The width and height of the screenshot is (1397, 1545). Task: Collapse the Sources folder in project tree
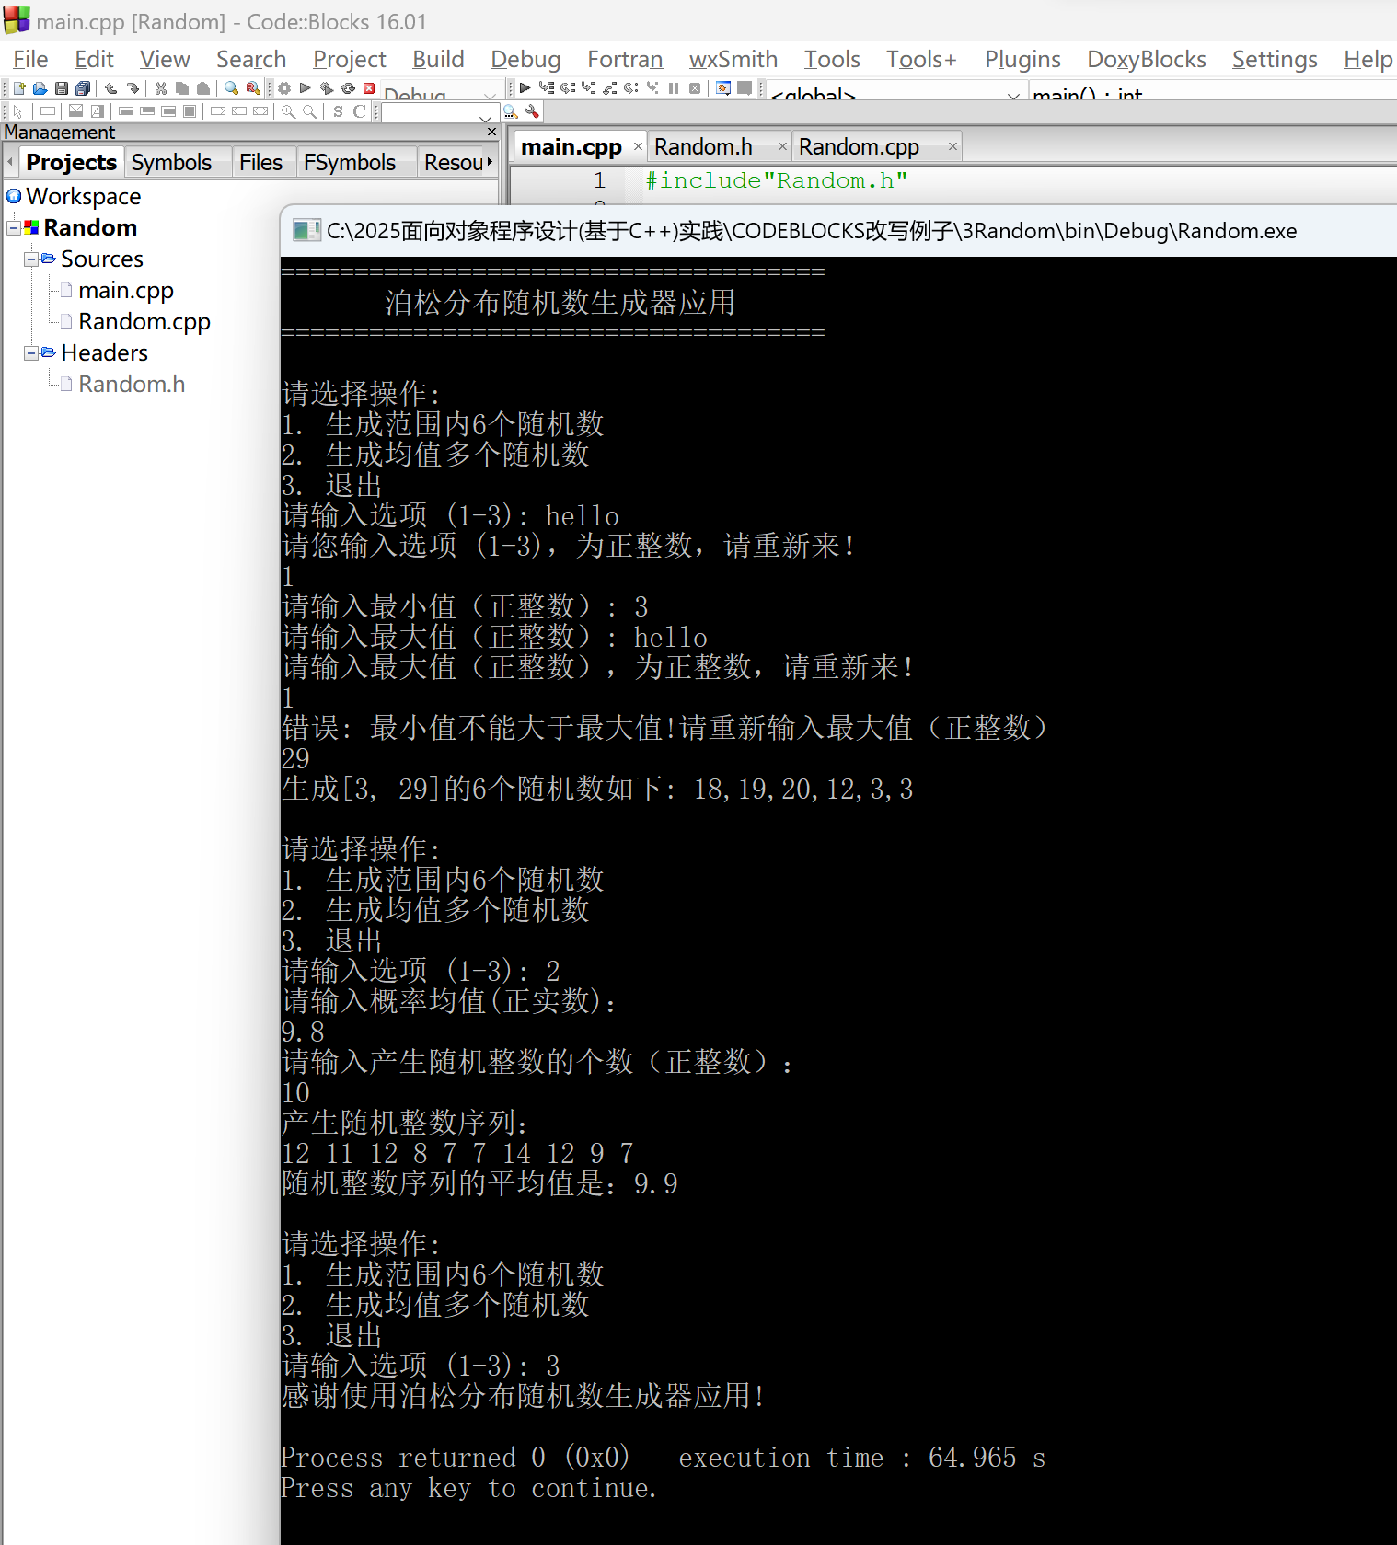(30, 259)
